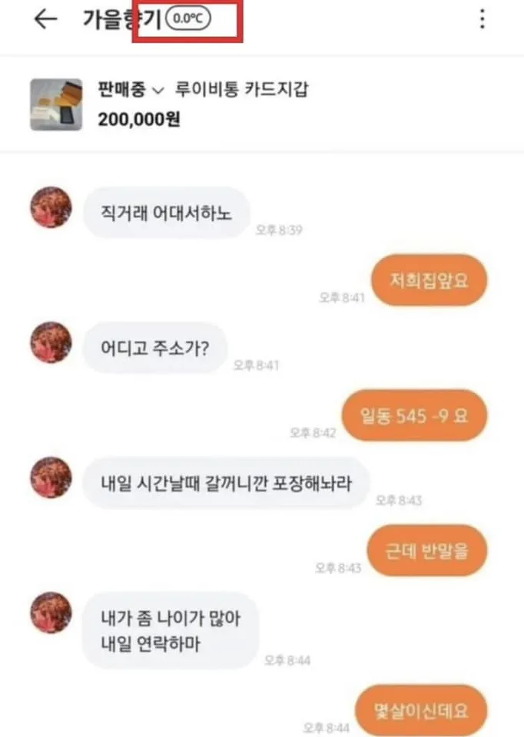Open the 루이비통 카드지갑 listing title
This screenshot has width=524, height=737.
click(242, 89)
